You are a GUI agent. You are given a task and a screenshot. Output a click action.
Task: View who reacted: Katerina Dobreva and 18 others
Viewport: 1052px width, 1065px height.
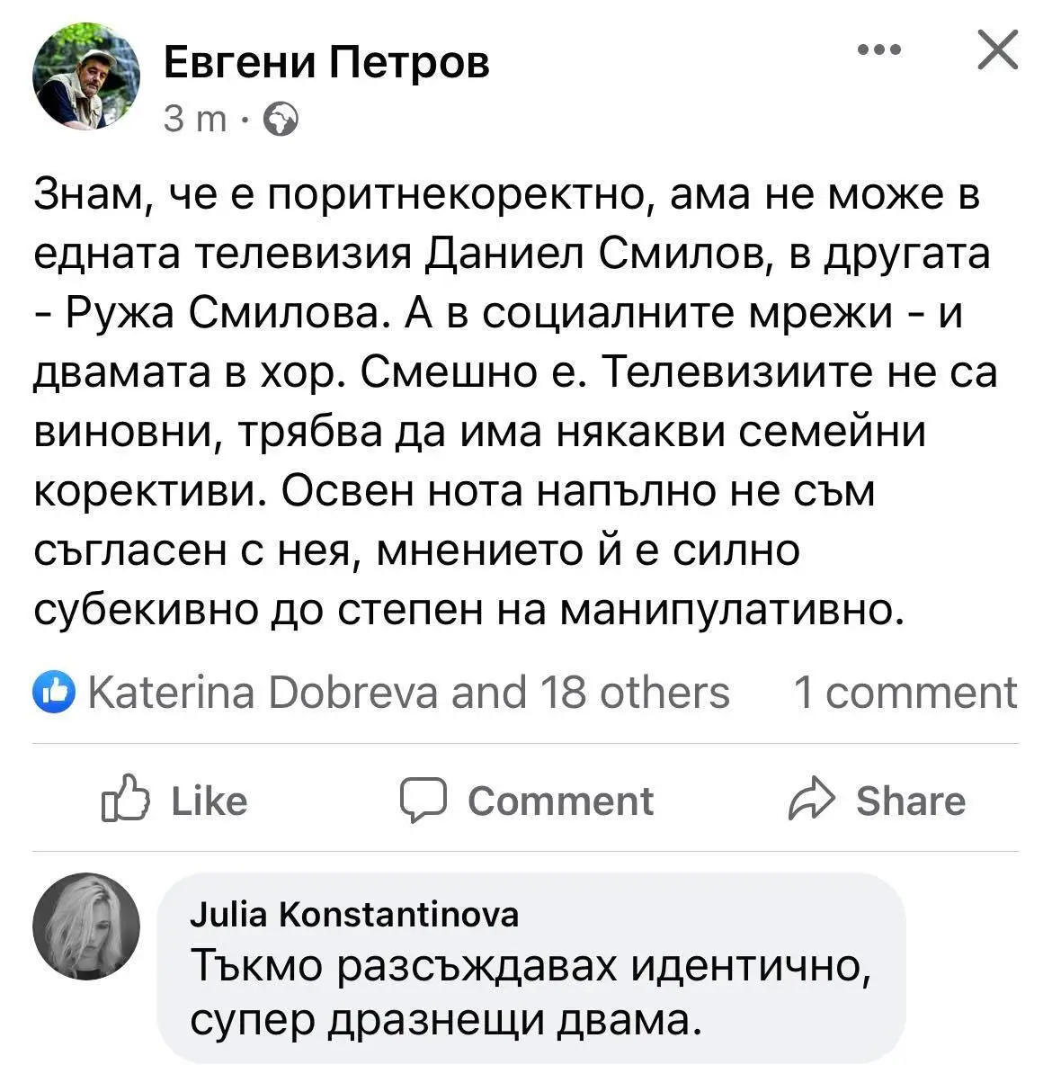point(408,693)
